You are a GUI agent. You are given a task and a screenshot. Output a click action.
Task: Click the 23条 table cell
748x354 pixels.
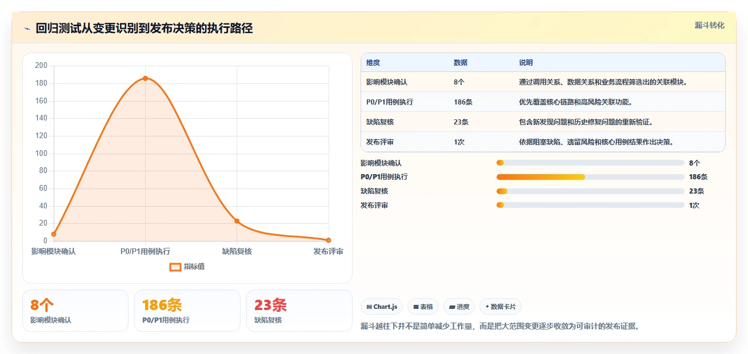(461, 122)
